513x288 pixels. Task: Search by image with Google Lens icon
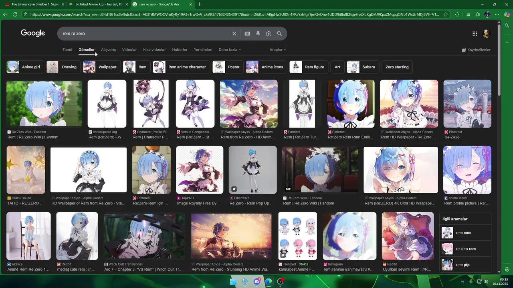269,34
